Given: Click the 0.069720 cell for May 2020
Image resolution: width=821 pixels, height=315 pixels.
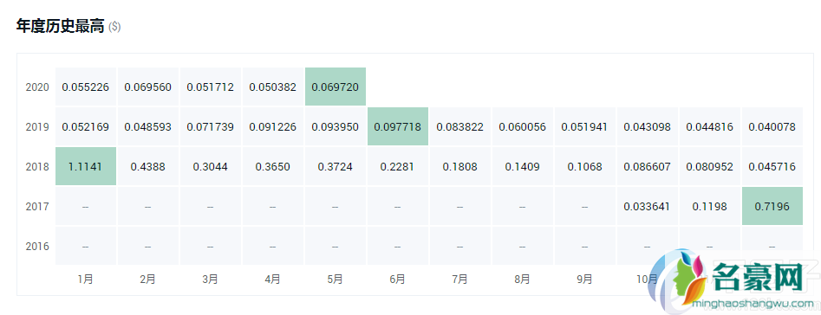Looking at the screenshot, I should 336,87.
